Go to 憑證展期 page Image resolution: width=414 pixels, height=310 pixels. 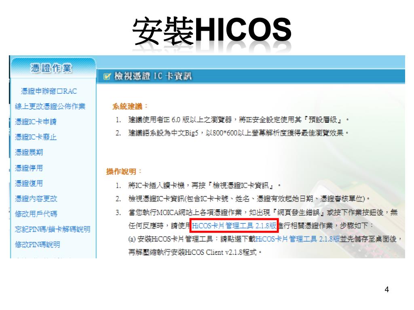pos(29,152)
